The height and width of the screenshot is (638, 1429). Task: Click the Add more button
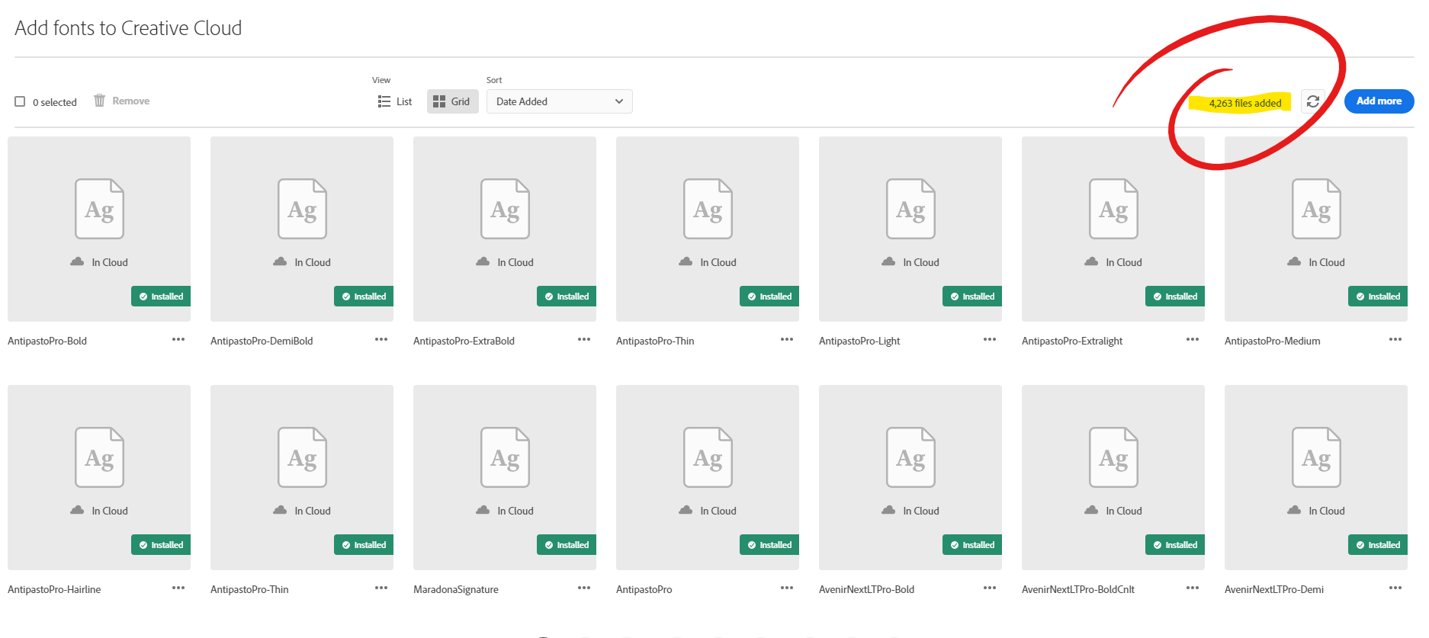(x=1379, y=101)
